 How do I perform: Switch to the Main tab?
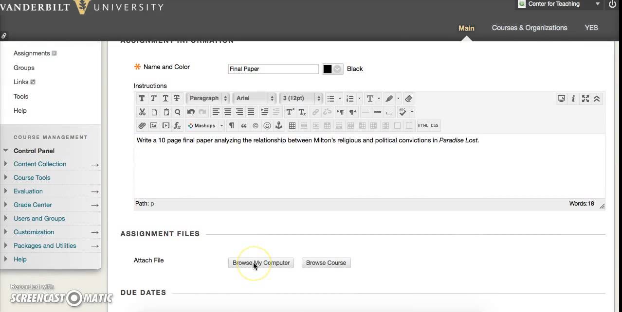pyautogui.click(x=466, y=28)
